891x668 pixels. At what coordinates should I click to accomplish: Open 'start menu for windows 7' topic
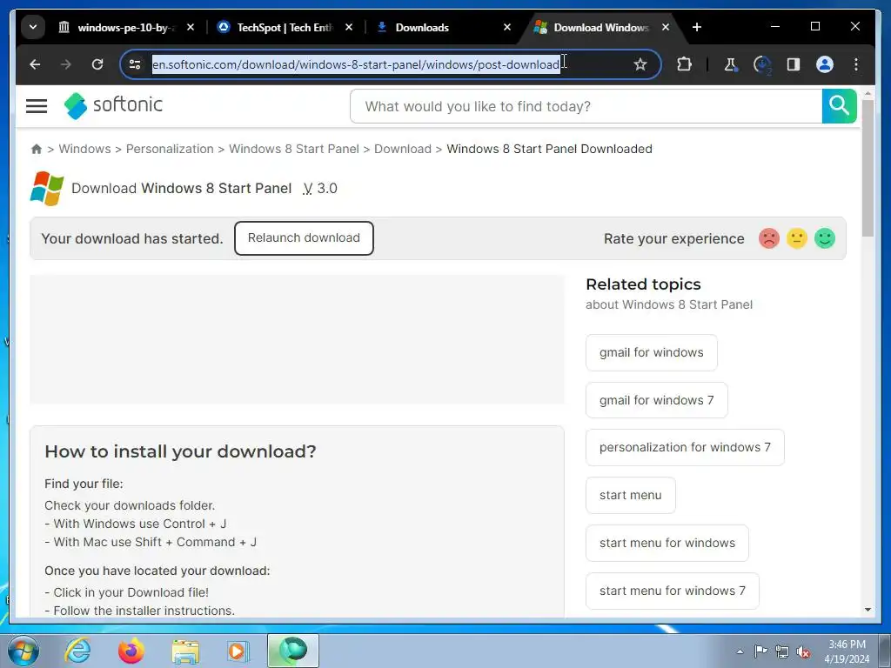click(673, 591)
